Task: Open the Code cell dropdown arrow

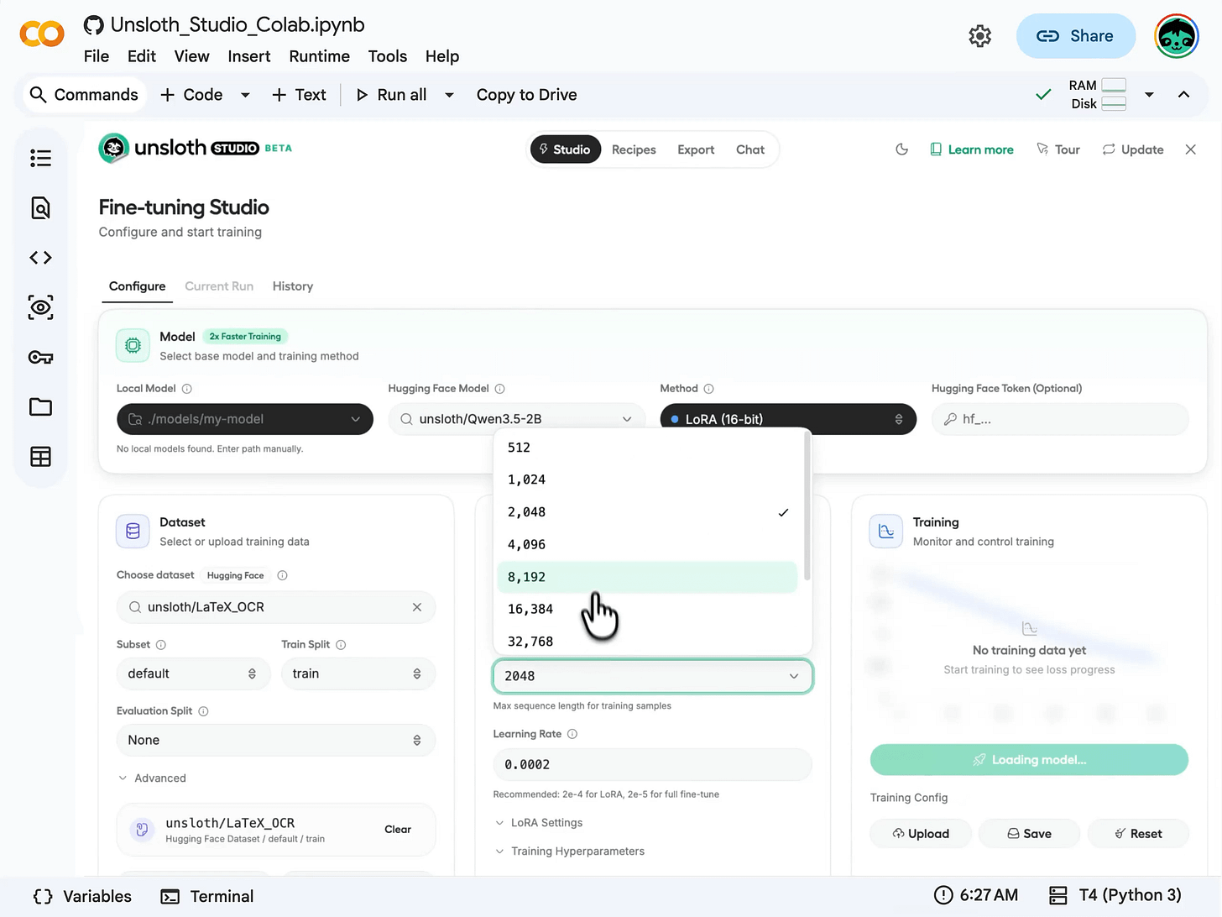Action: (x=245, y=95)
